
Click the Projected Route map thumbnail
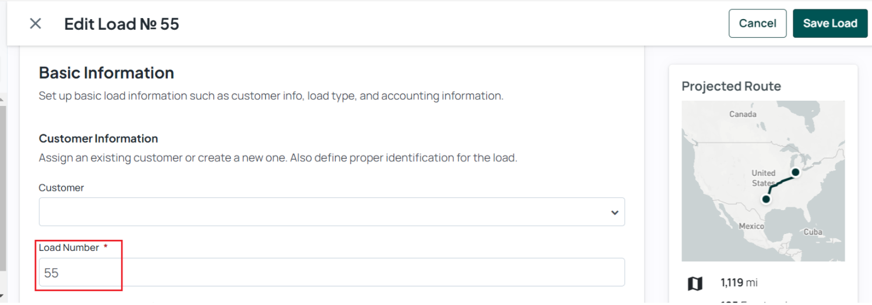click(763, 181)
